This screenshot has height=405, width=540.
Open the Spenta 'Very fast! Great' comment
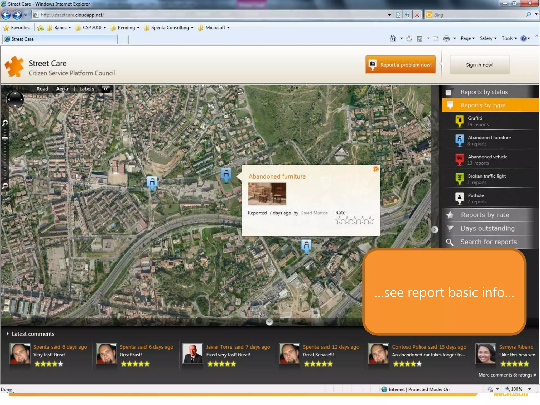49,355
